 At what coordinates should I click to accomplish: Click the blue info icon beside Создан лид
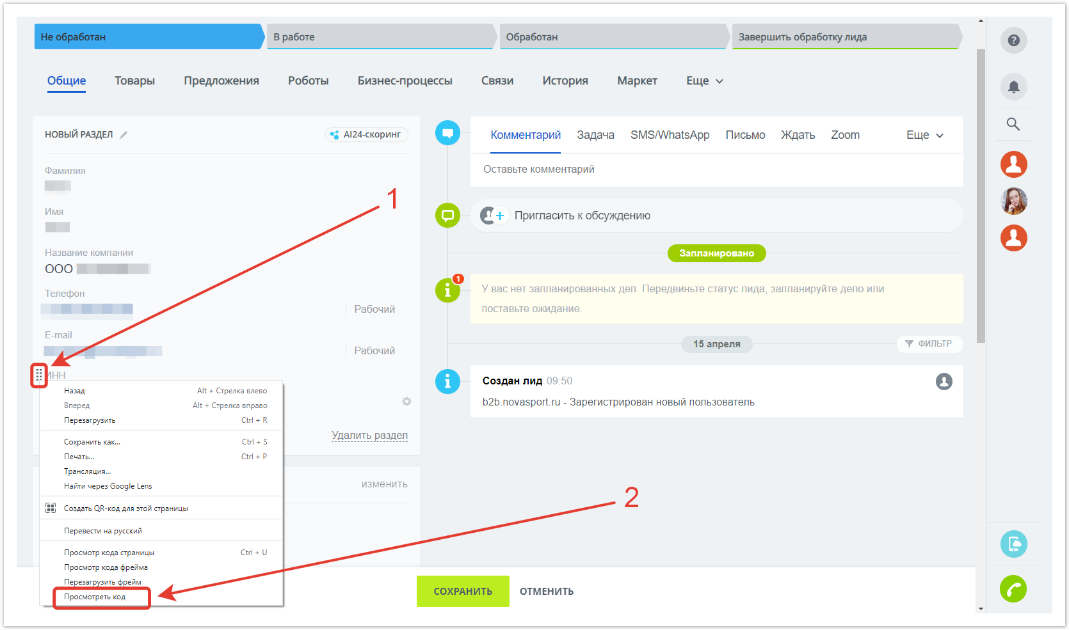click(x=447, y=381)
